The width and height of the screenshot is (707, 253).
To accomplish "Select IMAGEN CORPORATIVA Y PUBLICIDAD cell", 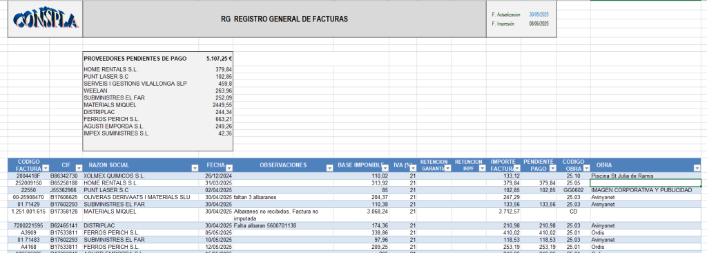I will click(646, 190).
